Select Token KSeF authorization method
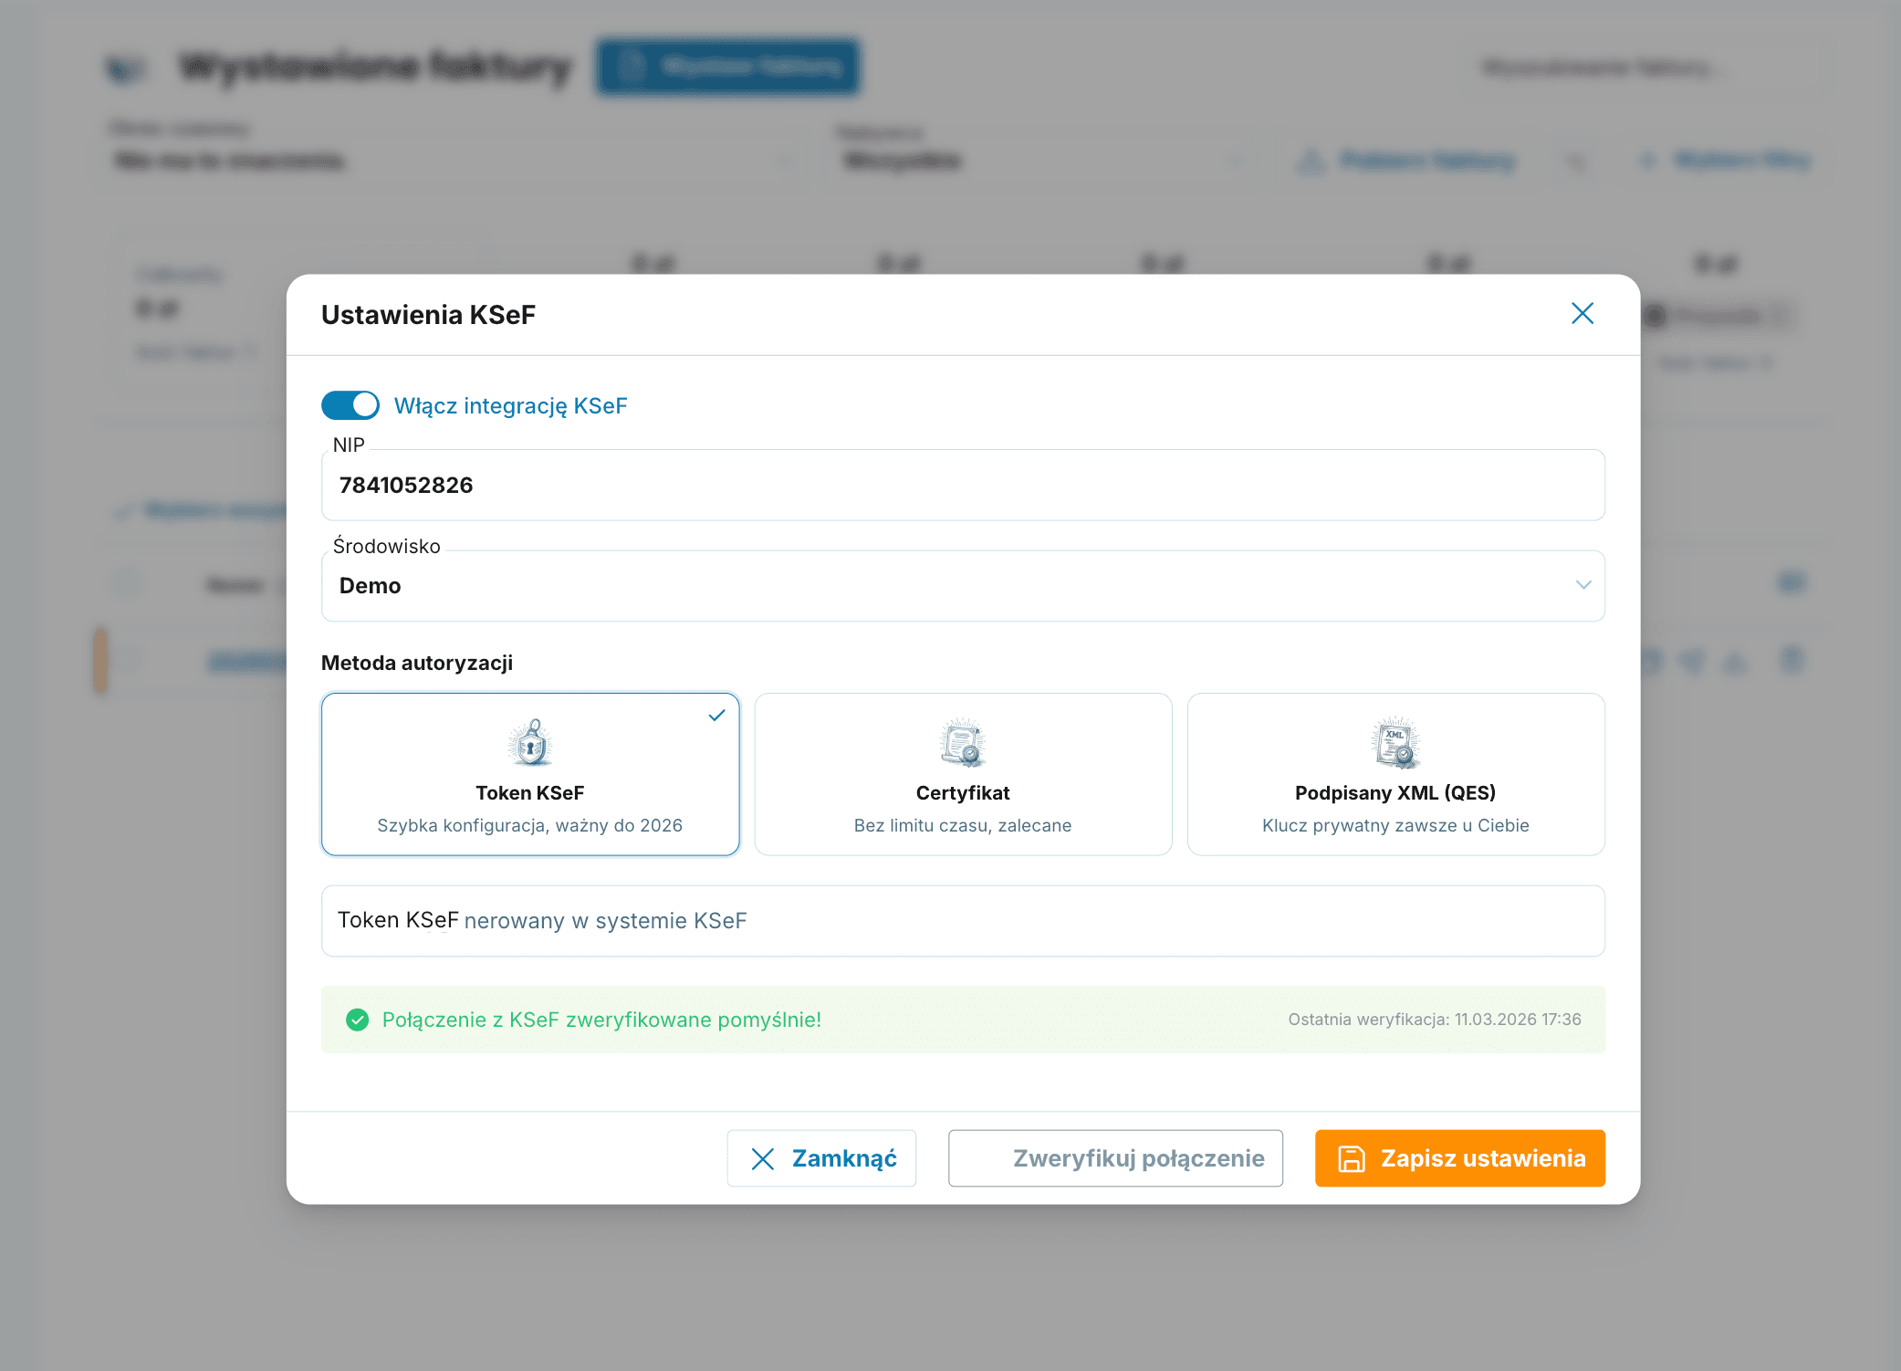 tap(530, 774)
